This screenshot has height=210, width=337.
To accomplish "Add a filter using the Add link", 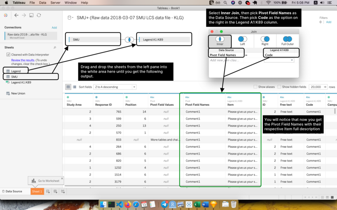I will tap(329, 22).
